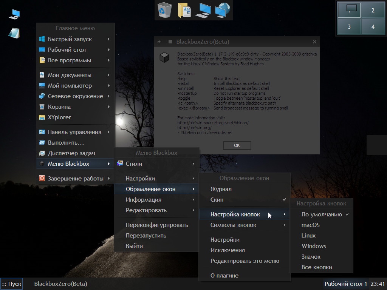Viewport: 387px width, 290px height.
Task: Choose Переконфигурировать in Меню Blackbox
Action: pyautogui.click(x=157, y=225)
